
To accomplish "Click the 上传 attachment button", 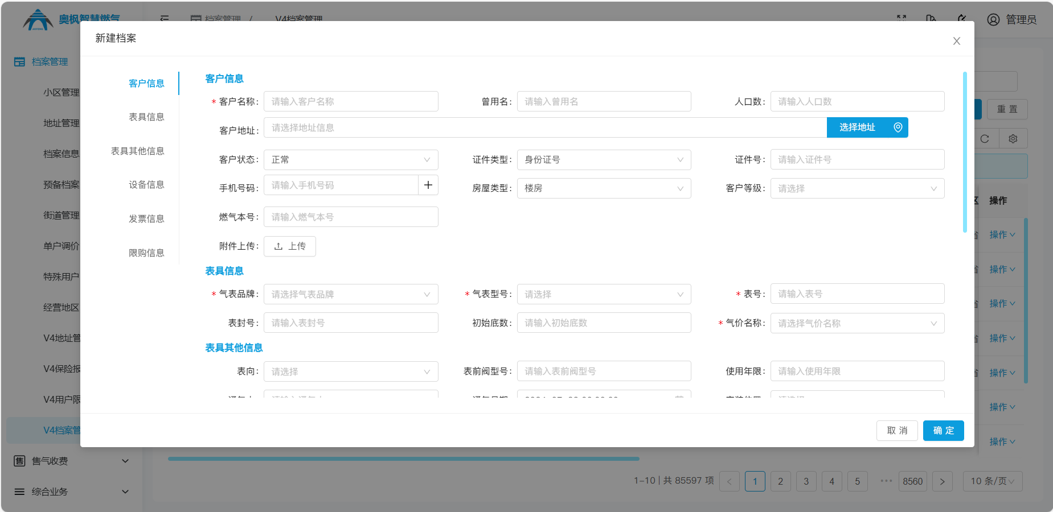I will [290, 246].
